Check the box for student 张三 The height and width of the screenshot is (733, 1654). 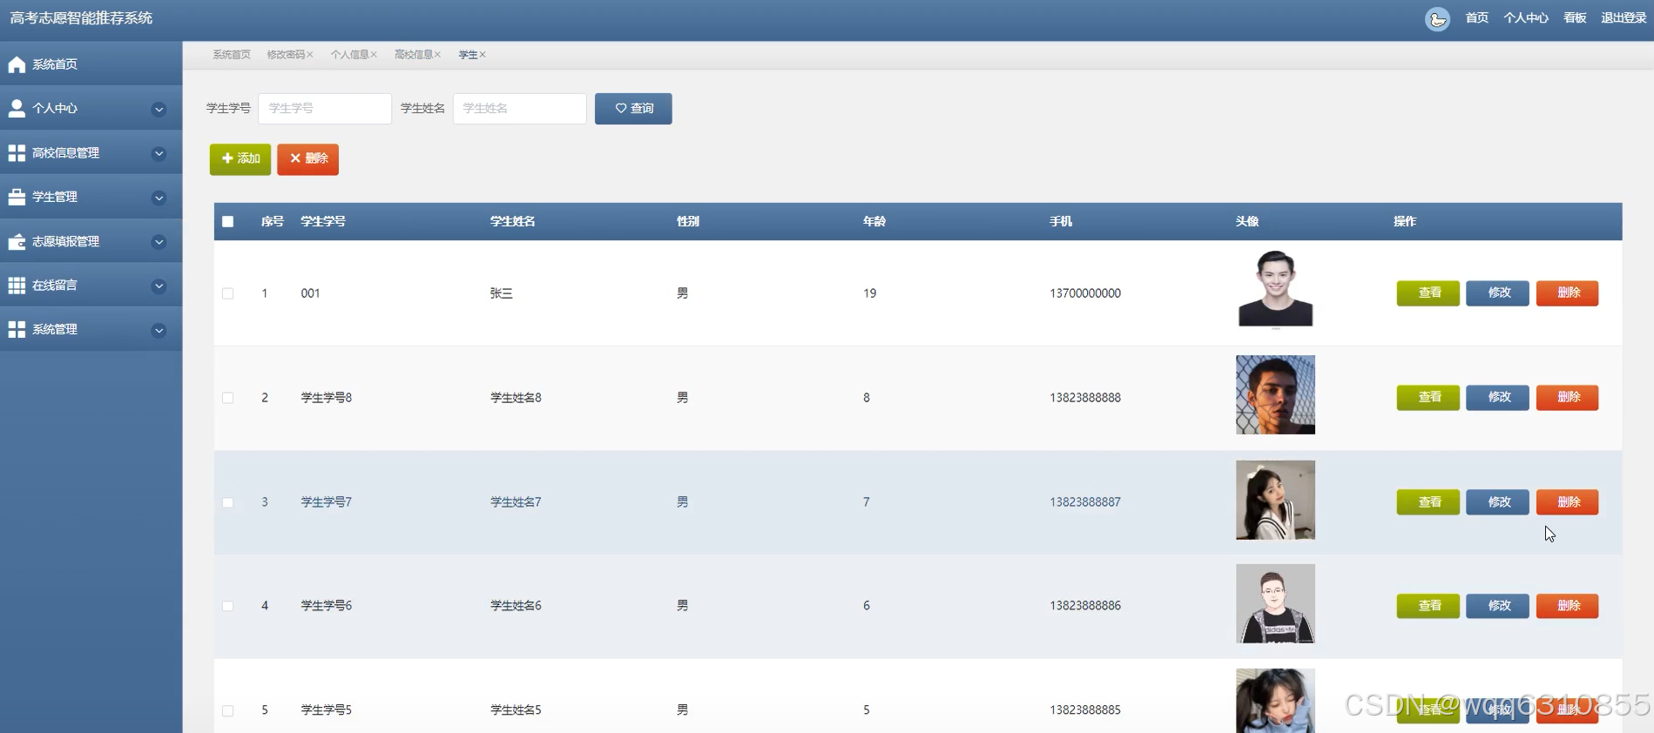(x=228, y=293)
